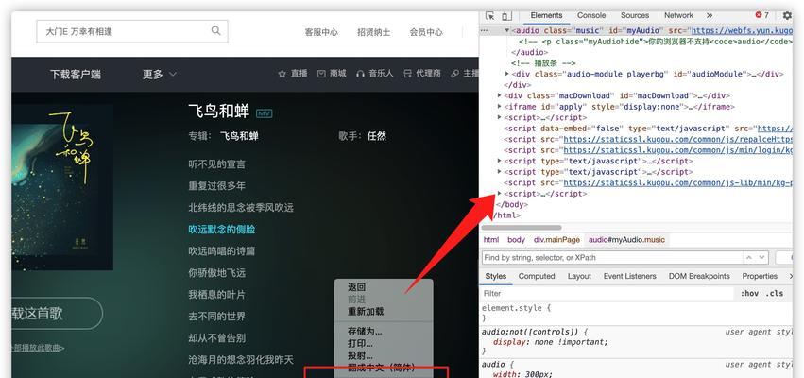Open the js-lib/min script URL
804x378 pixels.
pos(677,182)
